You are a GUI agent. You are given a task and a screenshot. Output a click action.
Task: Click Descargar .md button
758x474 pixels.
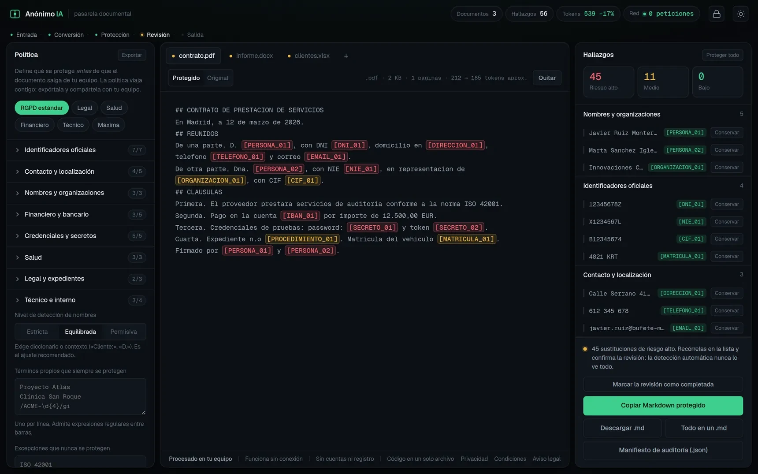pyautogui.click(x=622, y=428)
